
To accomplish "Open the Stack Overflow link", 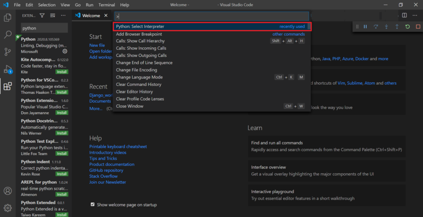I will (103, 176).
